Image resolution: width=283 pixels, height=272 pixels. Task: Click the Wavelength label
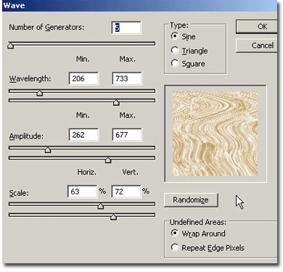coord(30,79)
